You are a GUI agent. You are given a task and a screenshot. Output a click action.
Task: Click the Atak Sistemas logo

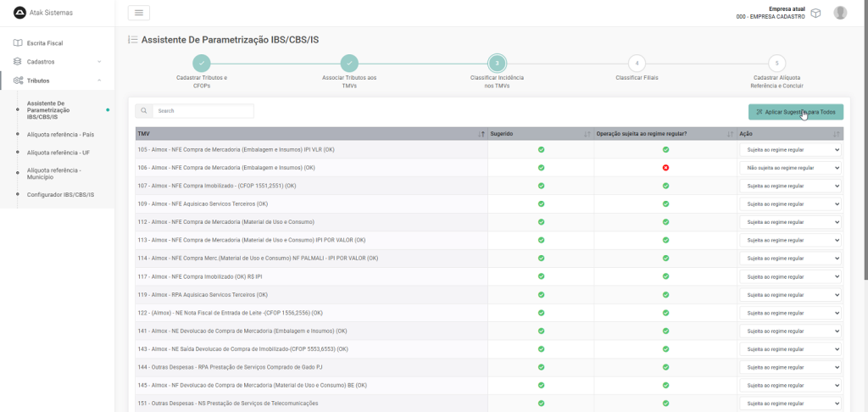click(x=19, y=13)
